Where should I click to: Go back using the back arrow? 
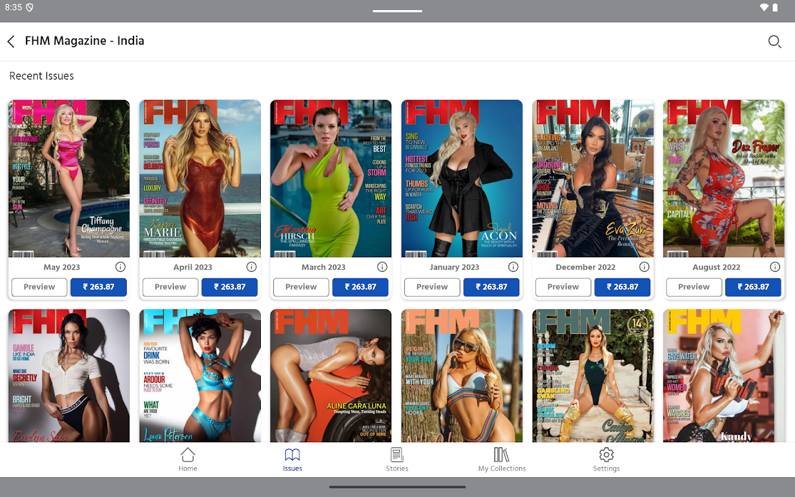[x=11, y=42]
